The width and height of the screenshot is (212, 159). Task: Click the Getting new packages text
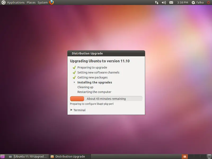92,77
